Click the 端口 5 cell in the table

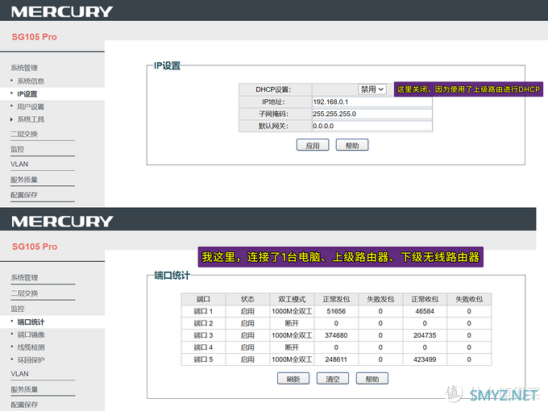(203, 359)
